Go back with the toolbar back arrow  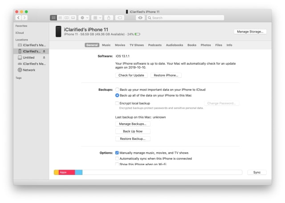18,18
